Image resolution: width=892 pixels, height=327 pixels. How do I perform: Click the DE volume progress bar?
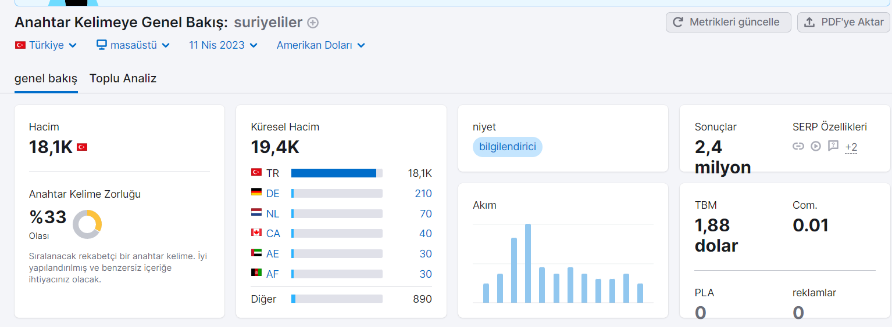[x=337, y=193]
